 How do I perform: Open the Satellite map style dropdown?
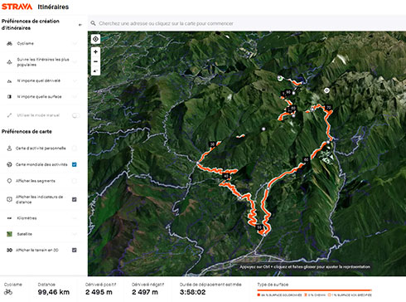click(41, 234)
